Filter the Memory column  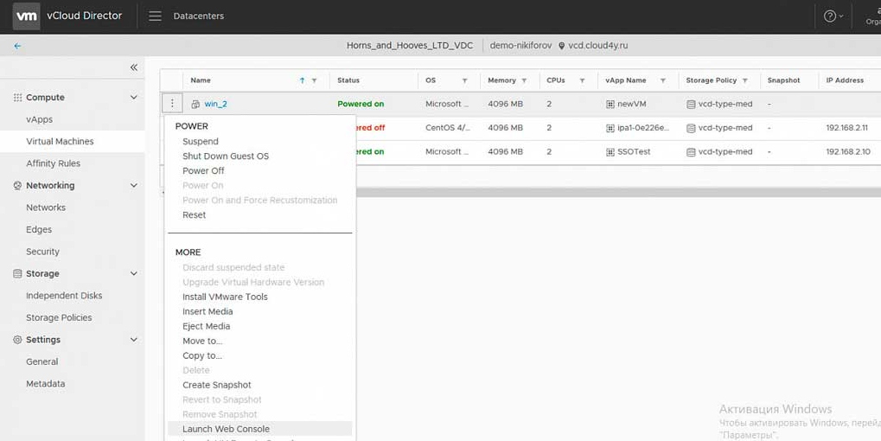524,80
